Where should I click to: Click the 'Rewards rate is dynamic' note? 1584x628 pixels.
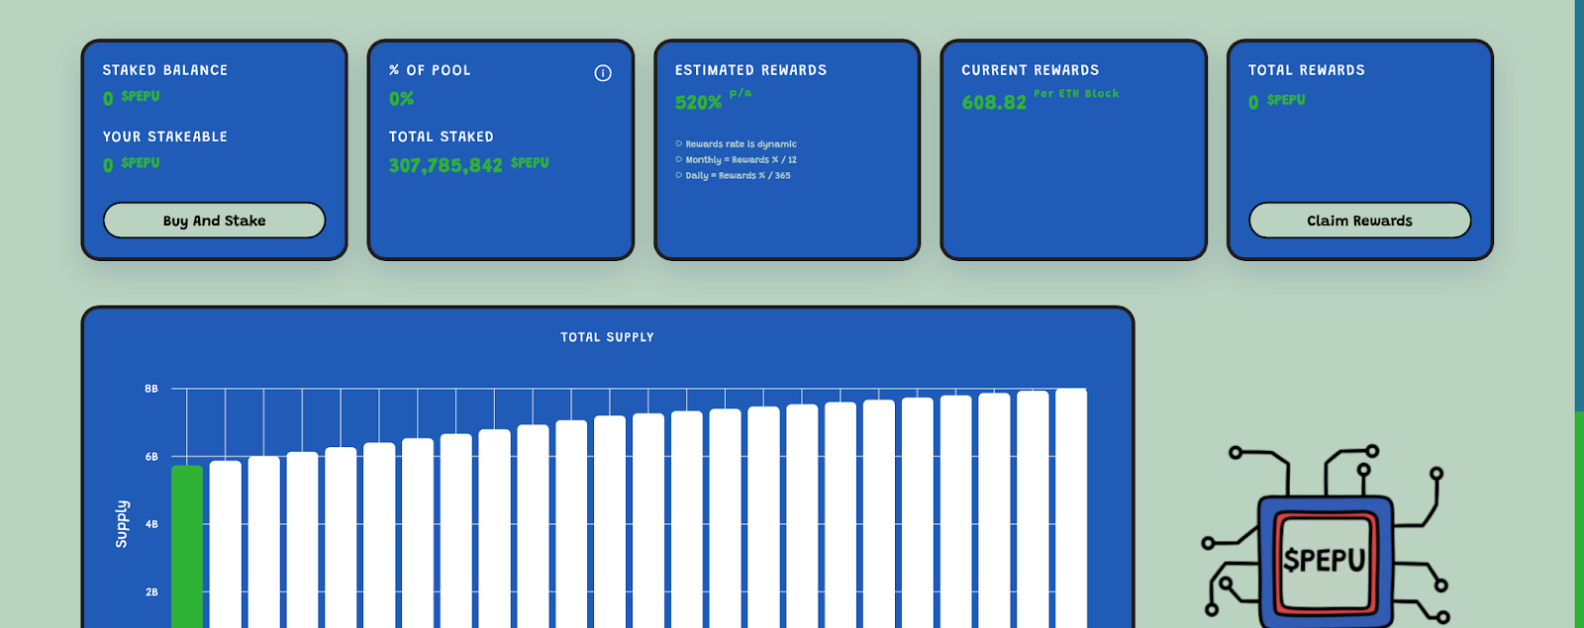click(x=741, y=144)
